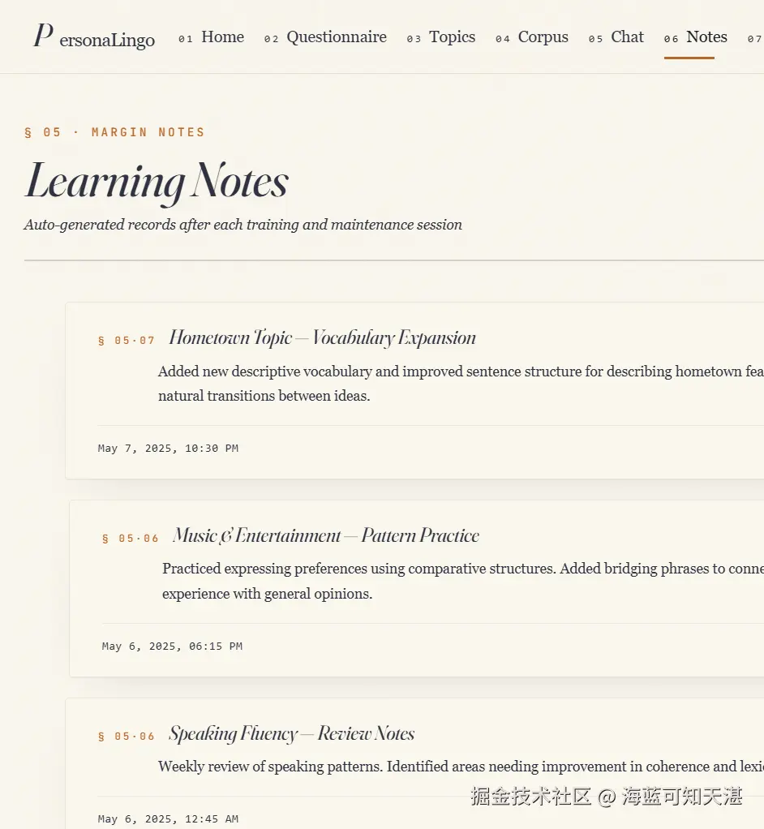The height and width of the screenshot is (829, 764).
Task: Click the May 6, 2025, 06:15 PM timestamp
Action: 172,646
